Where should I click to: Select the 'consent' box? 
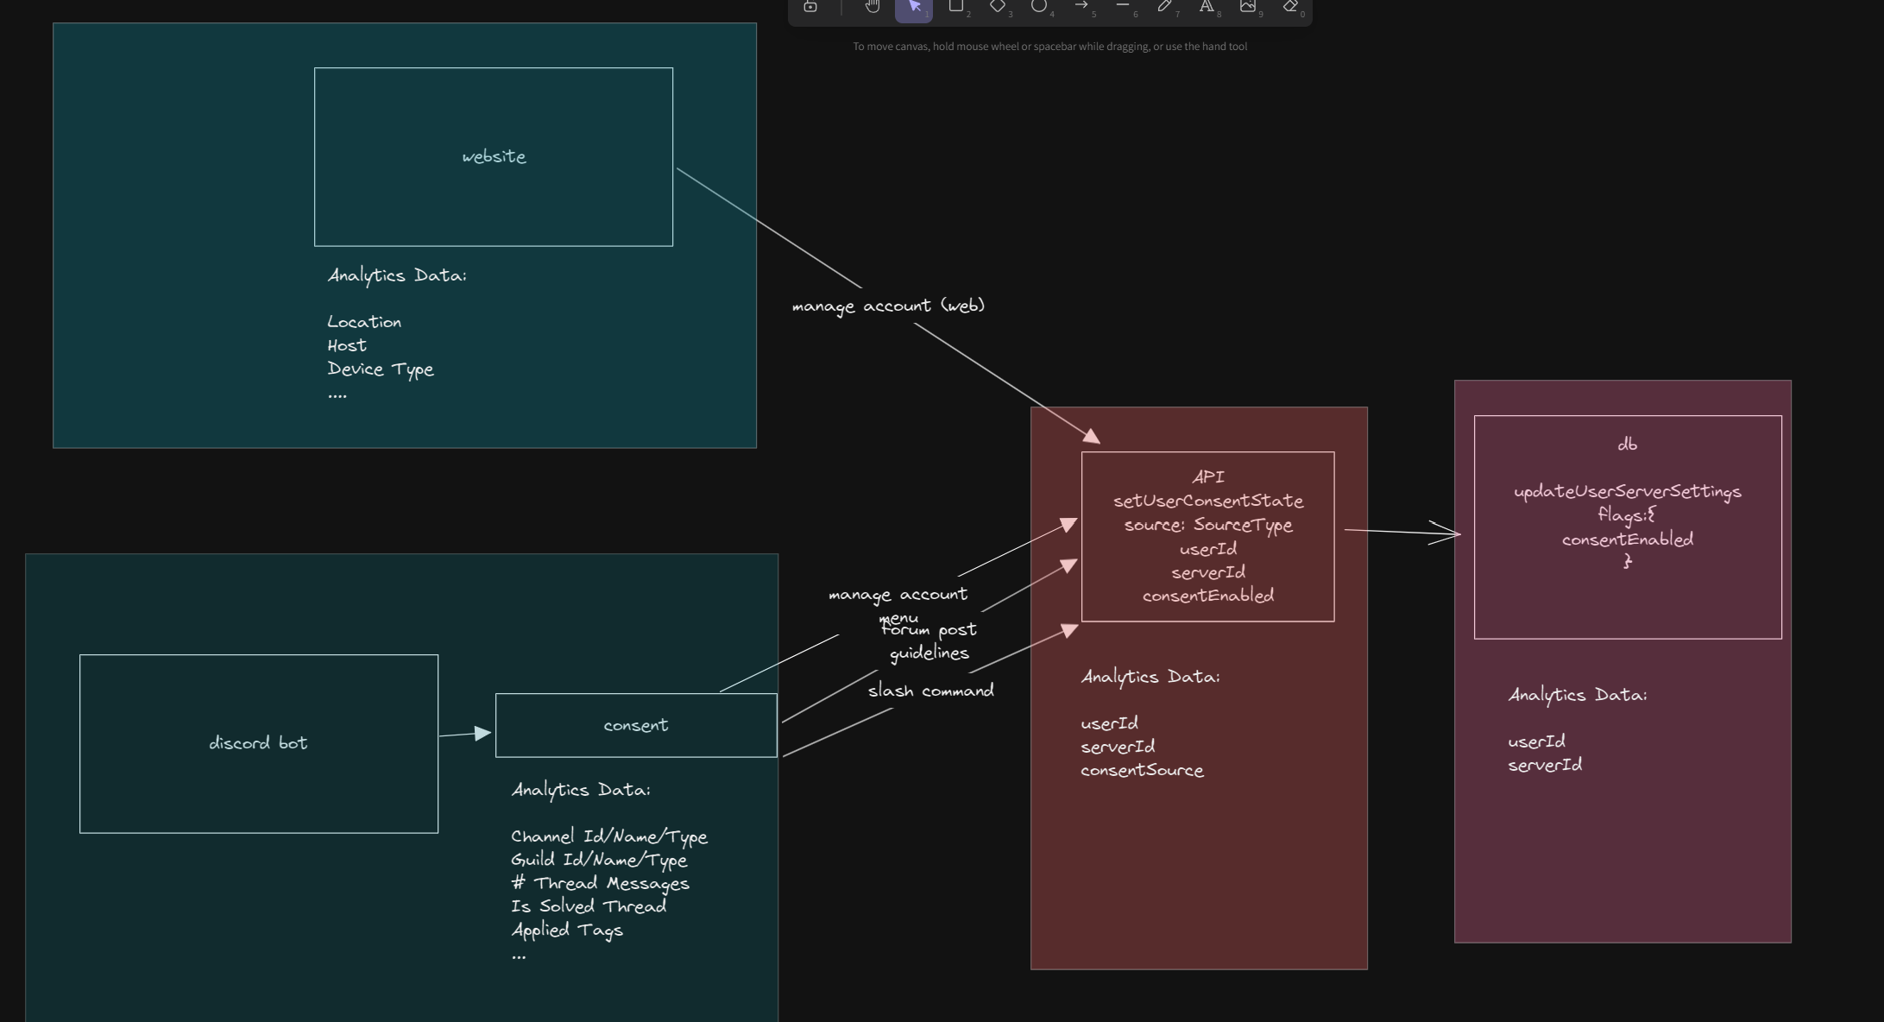point(636,726)
